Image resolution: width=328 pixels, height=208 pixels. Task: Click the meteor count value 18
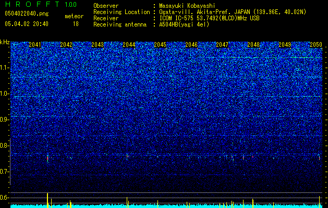pos(76,24)
